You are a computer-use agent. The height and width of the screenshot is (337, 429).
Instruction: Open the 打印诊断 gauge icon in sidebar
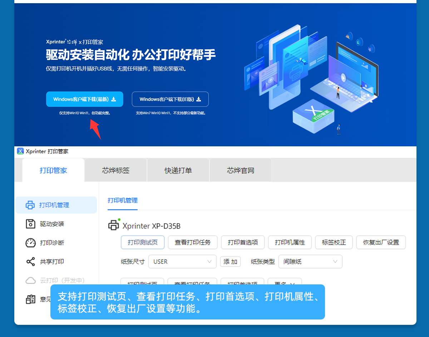[x=30, y=243]
